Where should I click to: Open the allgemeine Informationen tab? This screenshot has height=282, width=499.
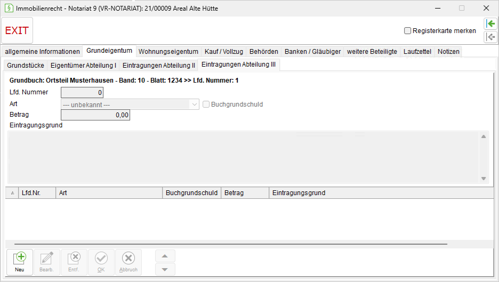(42, 52)
